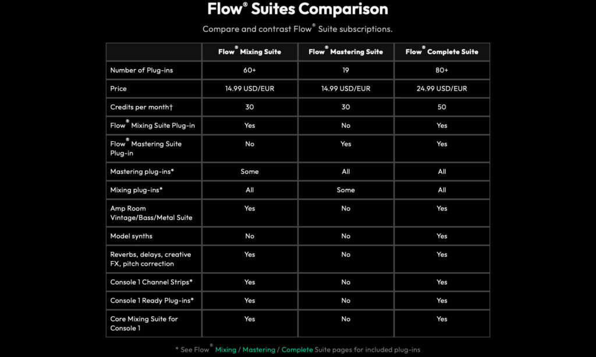Click the 80+ plug-ins cell
This screenshot has height=357, width=596.
[442, 70]
